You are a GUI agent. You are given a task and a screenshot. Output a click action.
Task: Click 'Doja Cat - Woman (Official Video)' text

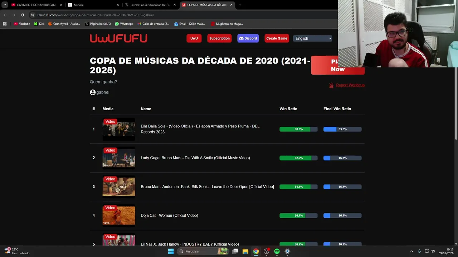(x=169, y=216)
